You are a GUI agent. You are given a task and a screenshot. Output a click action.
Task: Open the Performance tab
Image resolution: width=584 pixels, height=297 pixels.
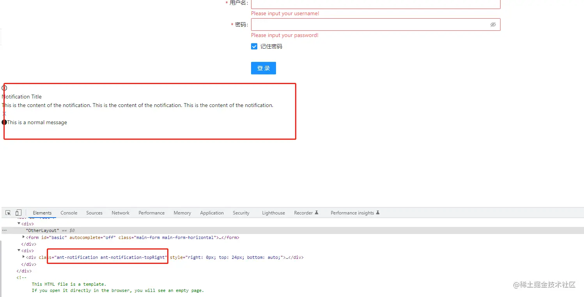pos(152,213)
